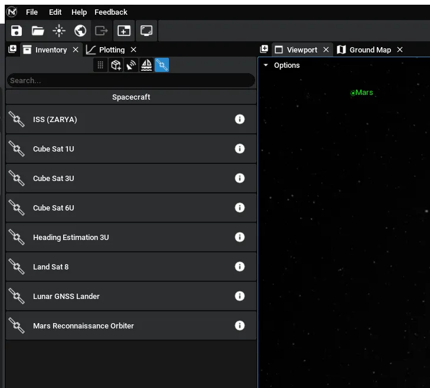Open the add-panel menu beside Viewport tab
430x388 pixels.
click(264, 50)
